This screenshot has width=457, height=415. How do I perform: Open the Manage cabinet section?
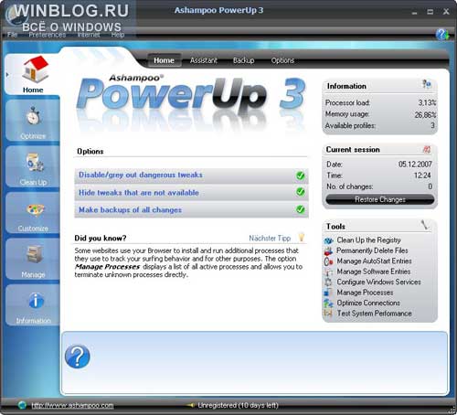pos(33,260)
